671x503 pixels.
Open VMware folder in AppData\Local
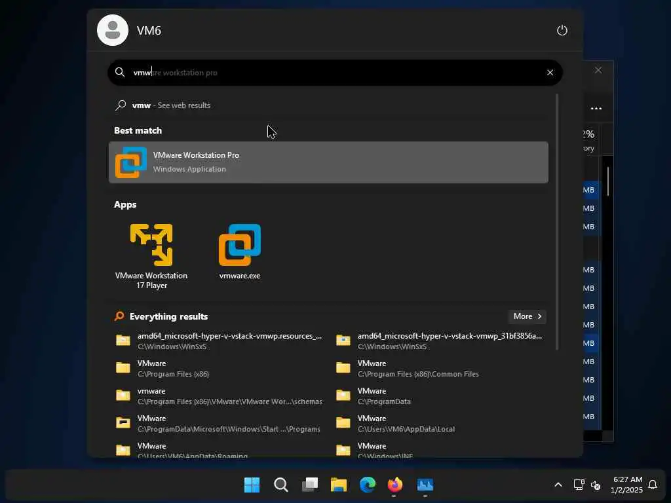(440, 424)
